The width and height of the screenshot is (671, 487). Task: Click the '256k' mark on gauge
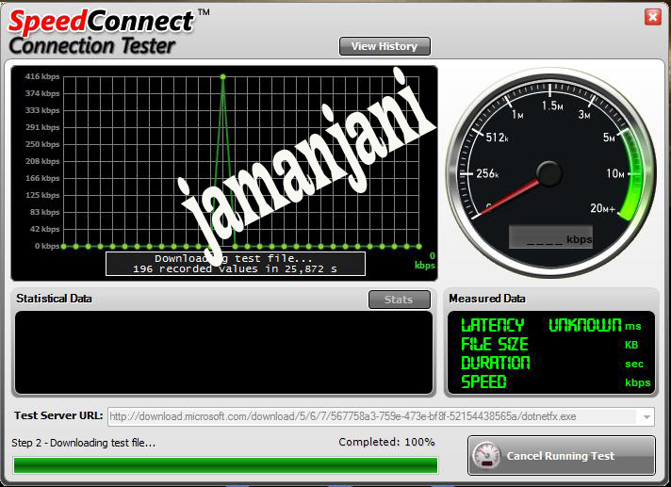487,173
